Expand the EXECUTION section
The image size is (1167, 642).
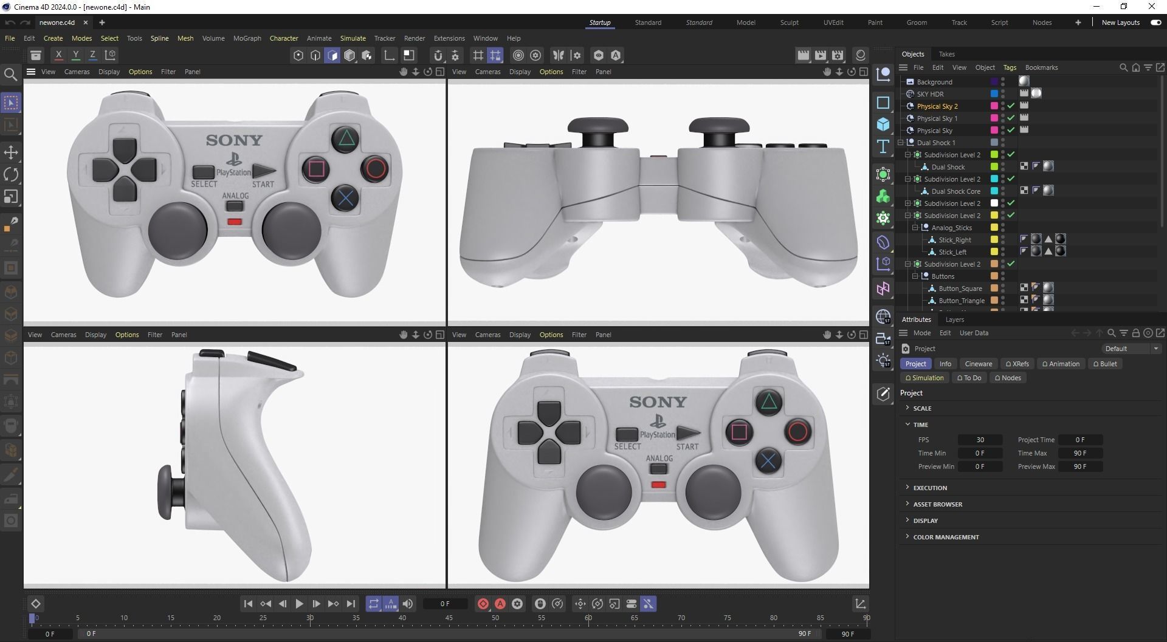[907, 487]
